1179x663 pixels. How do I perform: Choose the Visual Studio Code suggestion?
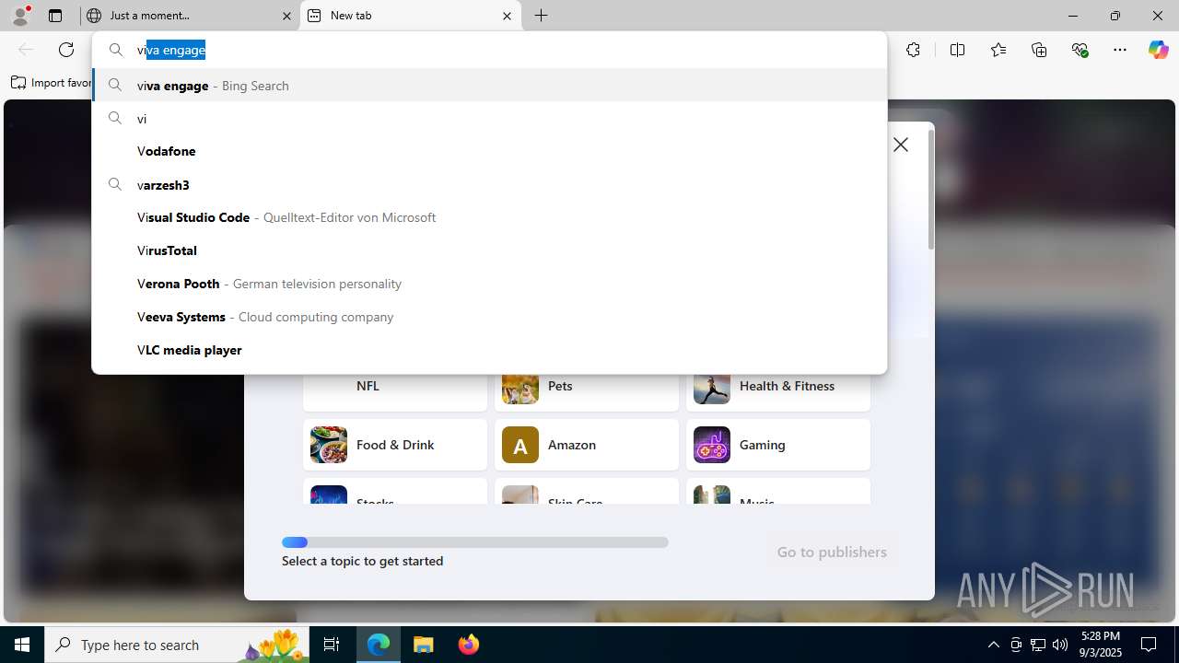coord(489,217)
